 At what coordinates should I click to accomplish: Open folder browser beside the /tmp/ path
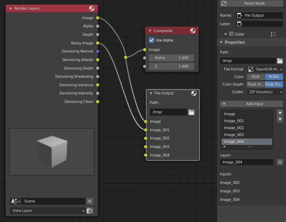(280, 60)
